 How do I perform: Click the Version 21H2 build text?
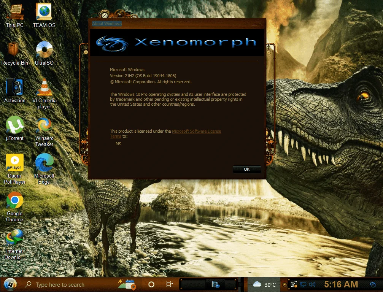click(x=143, y=76)
